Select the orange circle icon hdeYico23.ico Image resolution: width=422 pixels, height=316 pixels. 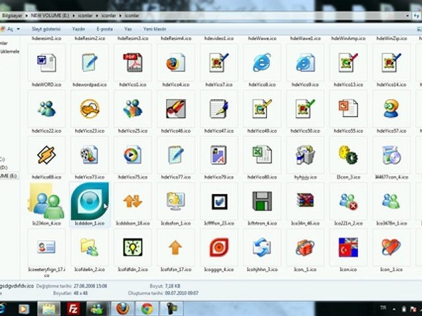click(x=90, y=109)
